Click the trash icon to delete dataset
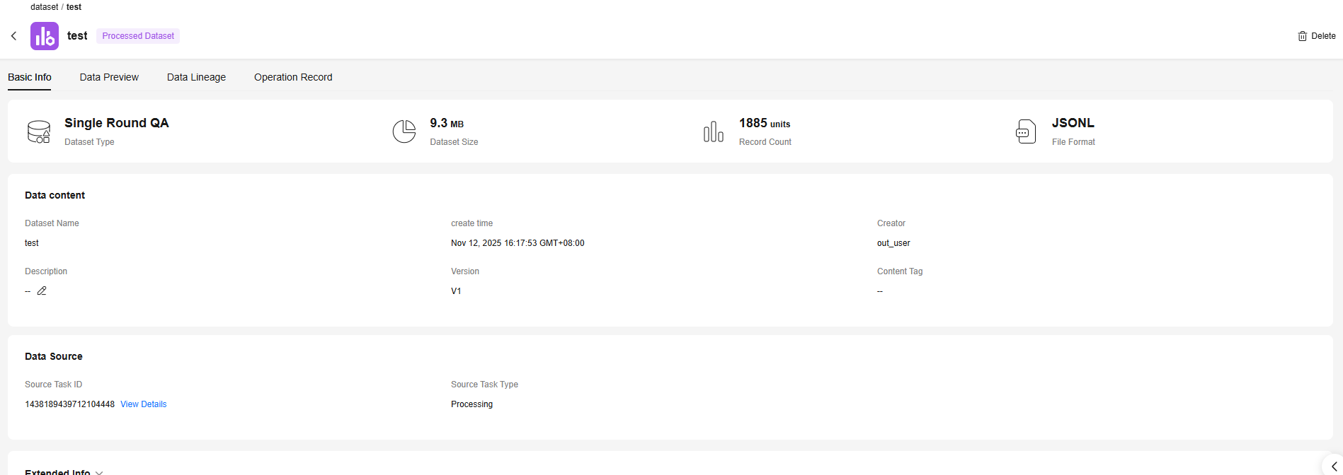The width and height of the screenshot is (1343, 475). coord(1302,36)
